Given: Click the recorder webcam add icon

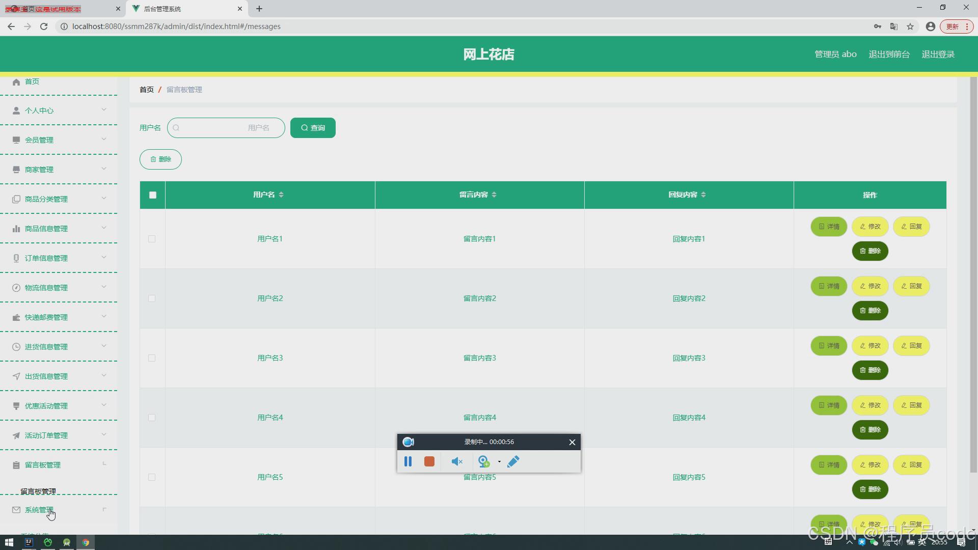Looking at the screenshot, I should (x=484, y=461).
